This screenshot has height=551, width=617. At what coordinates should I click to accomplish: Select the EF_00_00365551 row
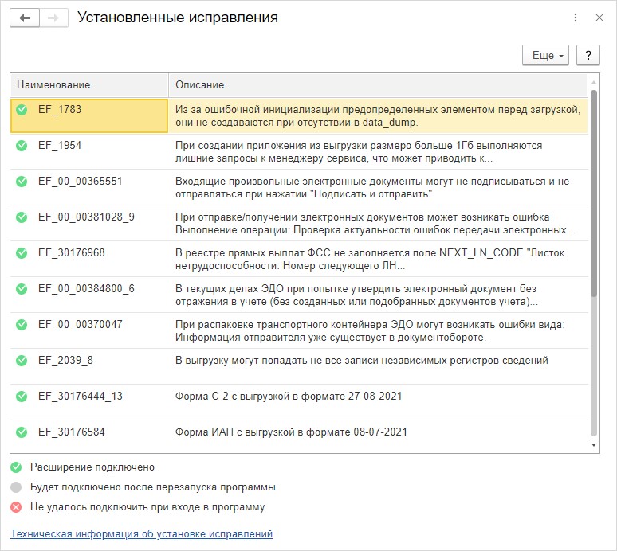click(x=299, y=187)
